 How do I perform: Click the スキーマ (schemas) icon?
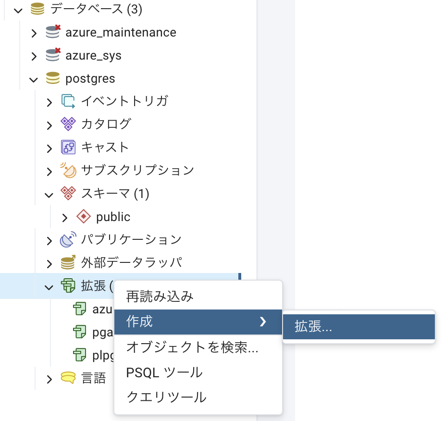point(68,193)
